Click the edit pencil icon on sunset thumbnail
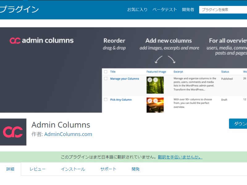 tap(150, 101)
